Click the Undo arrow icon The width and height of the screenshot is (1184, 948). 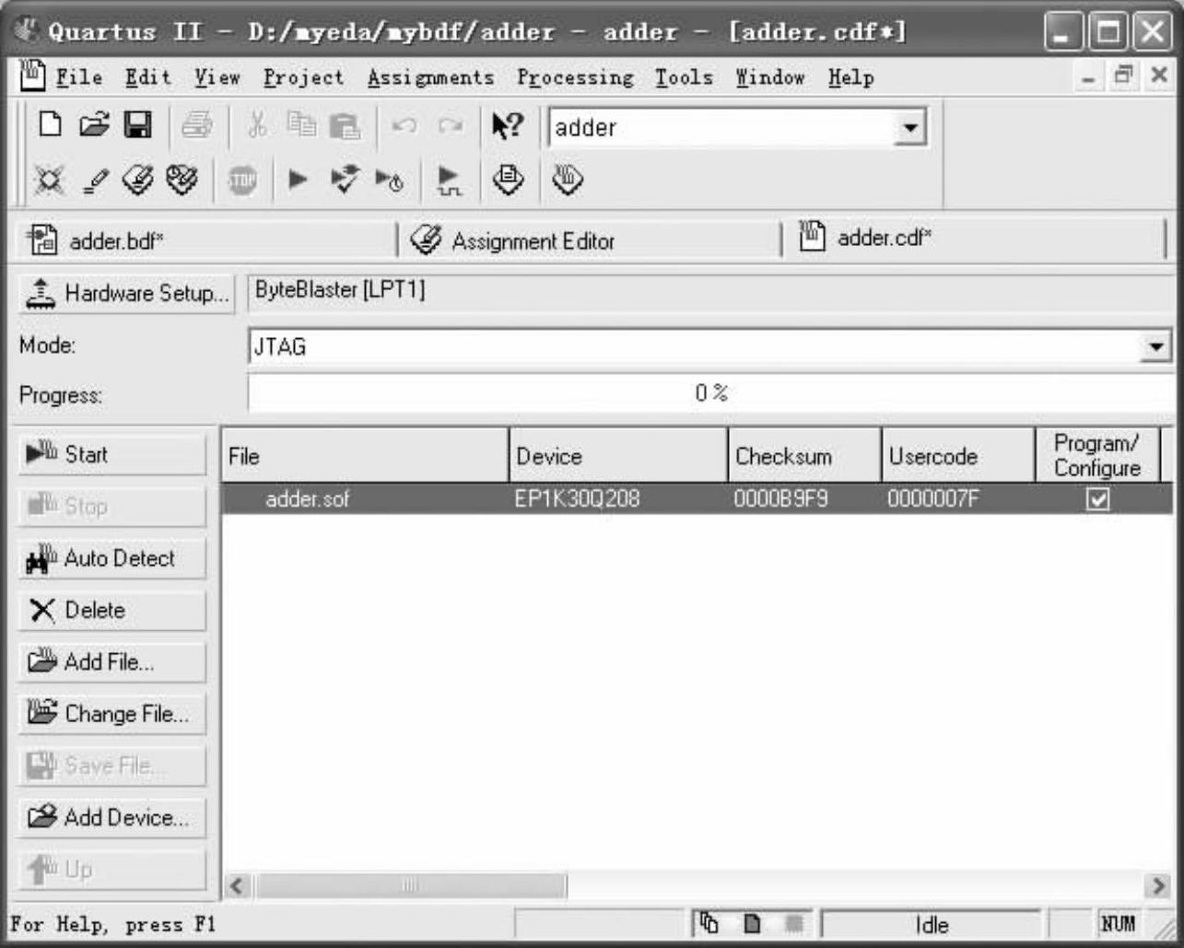(x=404, y=125)
